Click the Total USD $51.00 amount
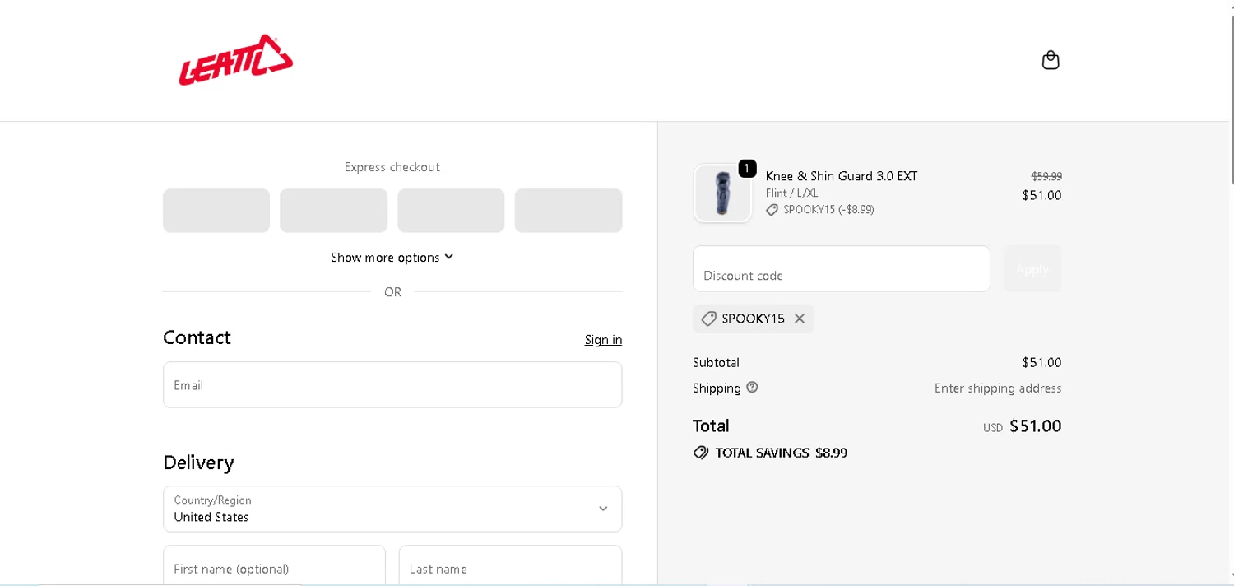This screenshot has width=1234, height=586. 1023,426
